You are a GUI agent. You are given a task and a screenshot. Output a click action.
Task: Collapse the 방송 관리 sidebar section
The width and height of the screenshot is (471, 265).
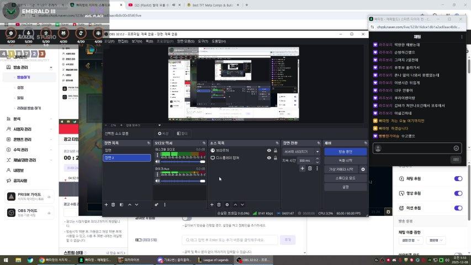coord(51,67)
